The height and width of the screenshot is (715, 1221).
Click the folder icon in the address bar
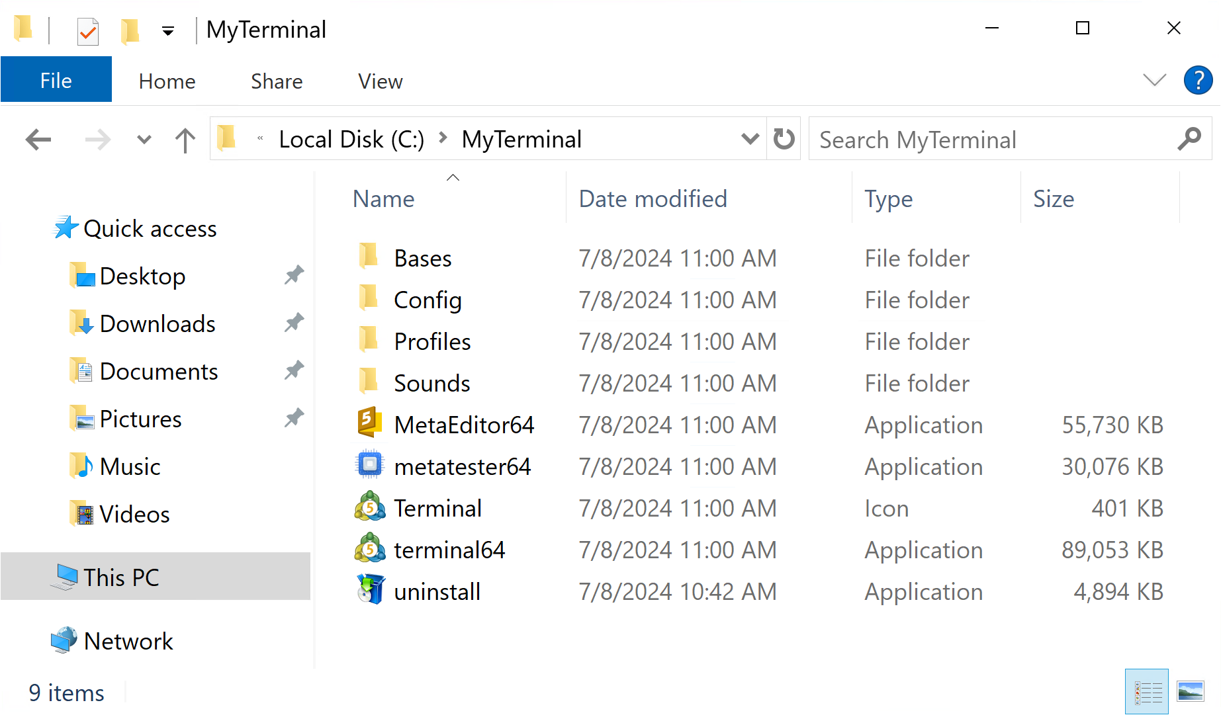coord(226,138)
